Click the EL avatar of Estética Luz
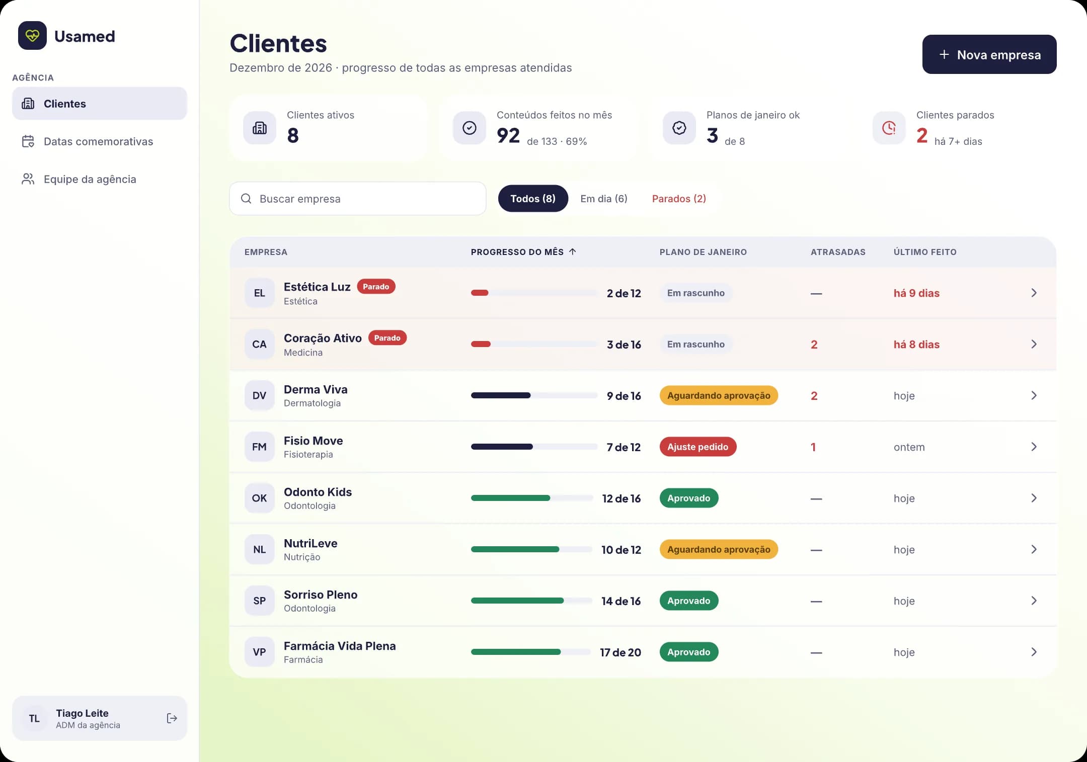The image size is (1087, 762). tap(260, 293)
